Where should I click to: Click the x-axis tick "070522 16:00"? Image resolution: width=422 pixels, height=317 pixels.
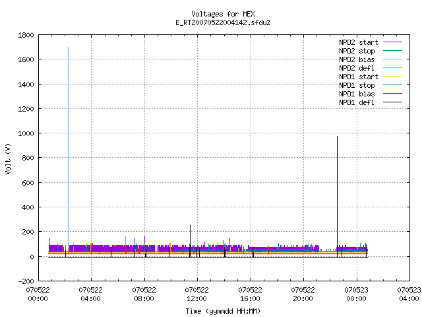coord(250,295)
